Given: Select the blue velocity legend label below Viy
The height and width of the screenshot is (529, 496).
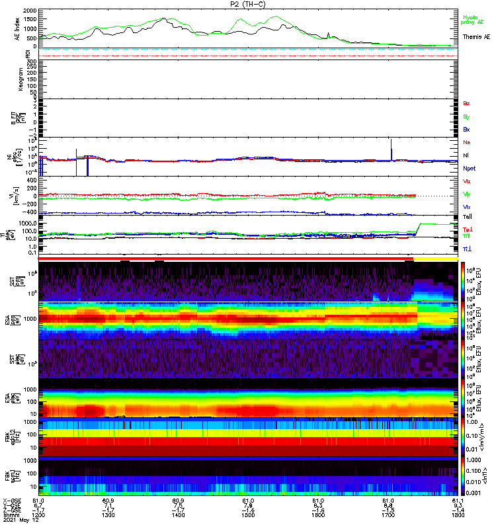Looking at the screenshot, I should [x=467, y=207].
